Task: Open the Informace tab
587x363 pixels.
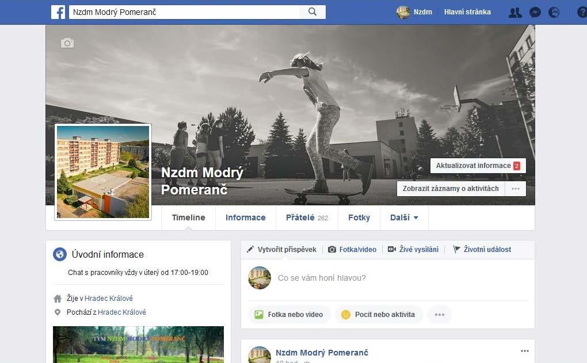Action: pos(246,217)
